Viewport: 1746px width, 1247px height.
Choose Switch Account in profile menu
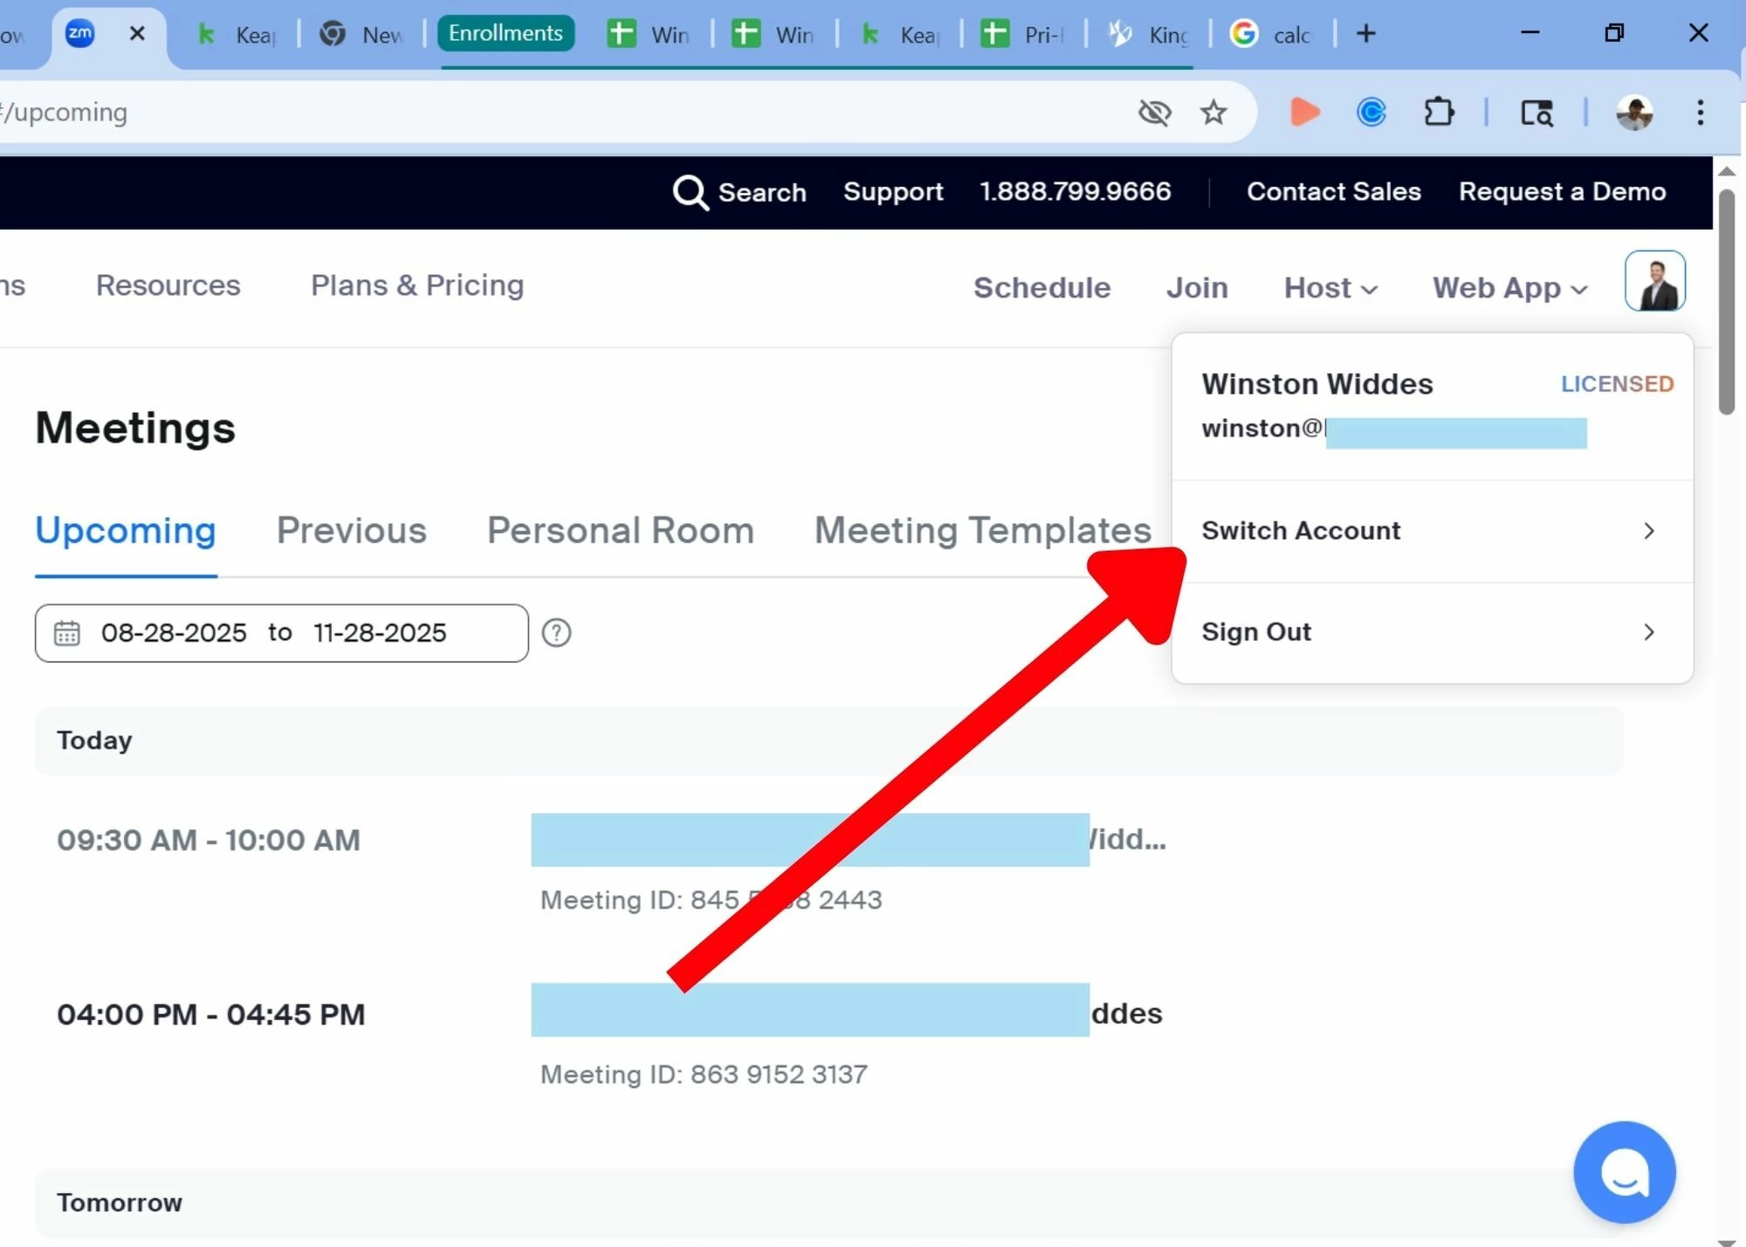(x=1432, y=530)
